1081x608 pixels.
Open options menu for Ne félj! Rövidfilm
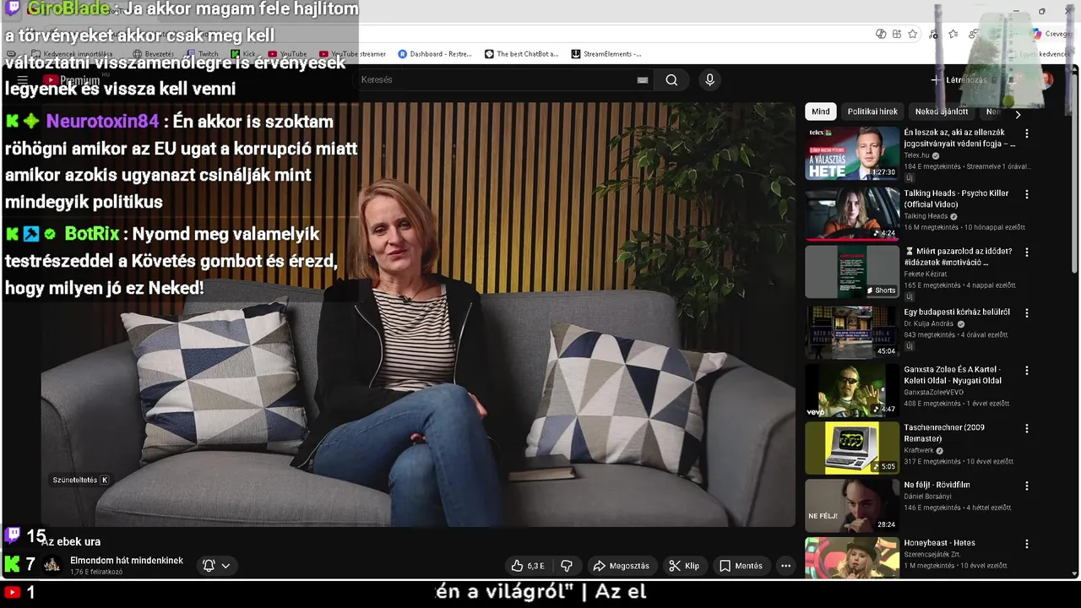tap(1027, 486)
